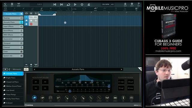The height and width of the screenshot is (108, 192).
Task: Select the Organ instrument category icon
Action: (50, 98)
